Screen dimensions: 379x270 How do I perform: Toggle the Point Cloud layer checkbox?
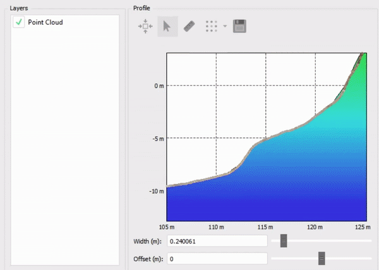tap(19, 22)
